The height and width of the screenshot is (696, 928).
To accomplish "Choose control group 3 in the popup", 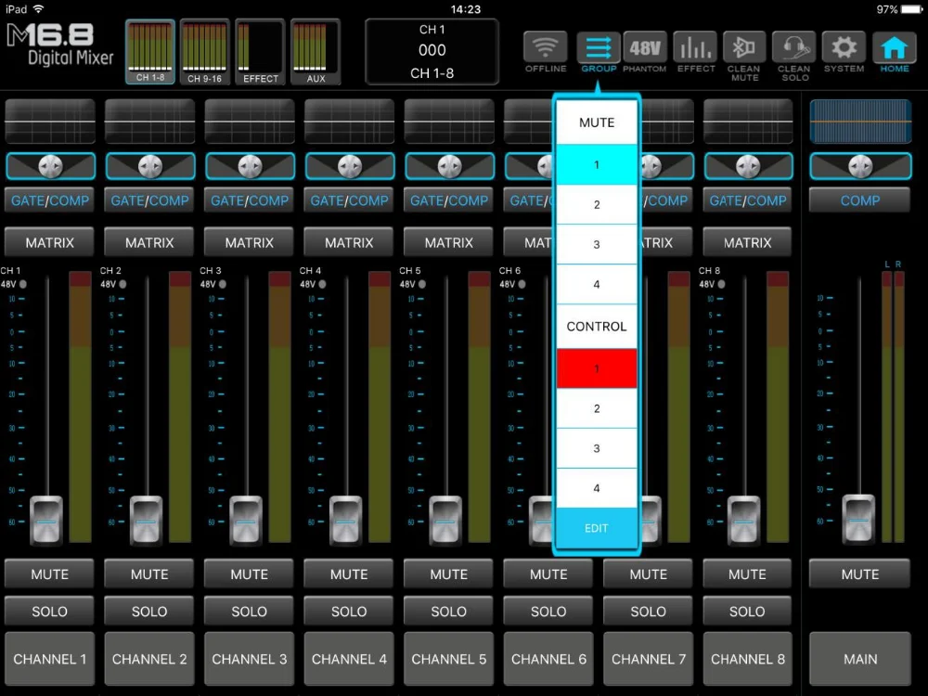I will [x=597, y=448].
